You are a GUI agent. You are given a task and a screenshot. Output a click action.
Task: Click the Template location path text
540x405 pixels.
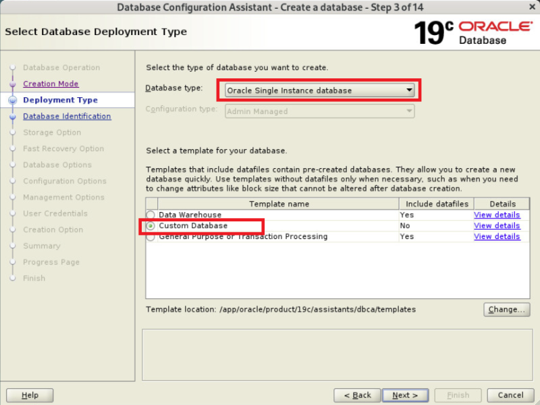pyautogui.click(x=317, y=309)
